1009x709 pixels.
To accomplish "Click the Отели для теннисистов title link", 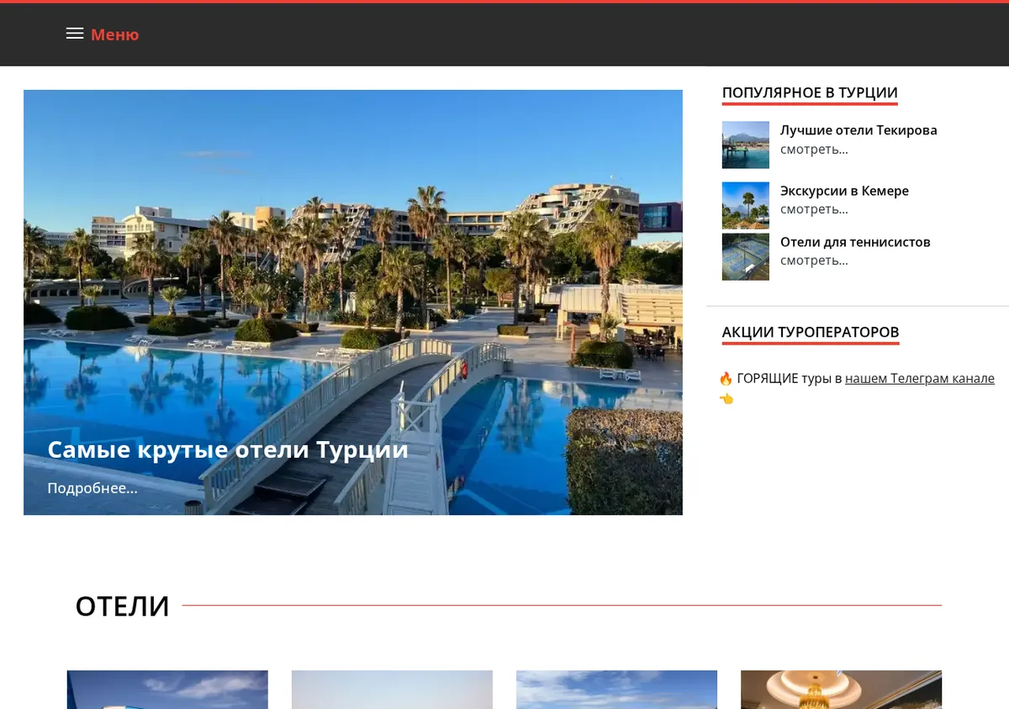I will click(855, 242).
